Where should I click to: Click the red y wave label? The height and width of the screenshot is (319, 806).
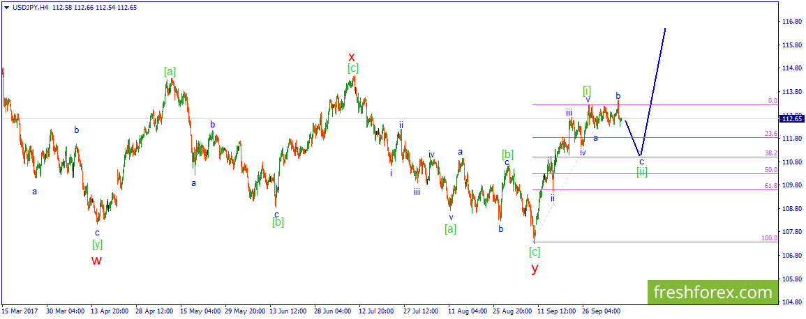point(535,268)
